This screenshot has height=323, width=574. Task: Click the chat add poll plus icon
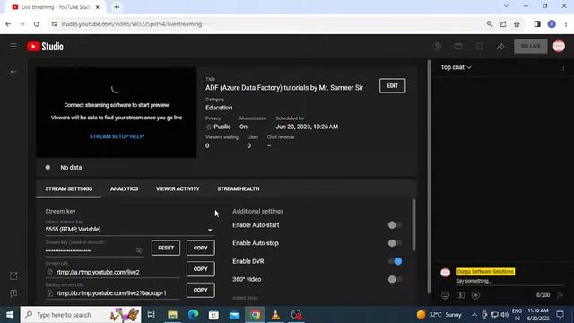[475, 295]
